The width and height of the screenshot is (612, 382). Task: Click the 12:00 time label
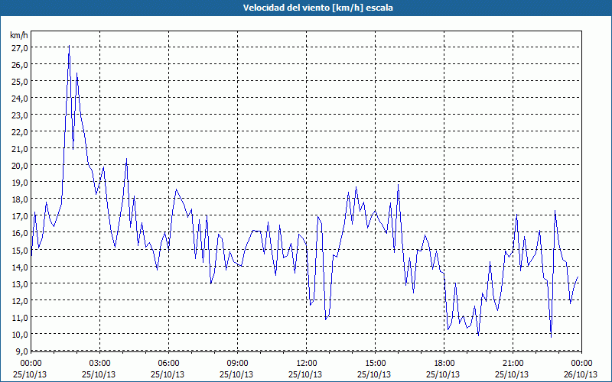click(x=307, y=364)
